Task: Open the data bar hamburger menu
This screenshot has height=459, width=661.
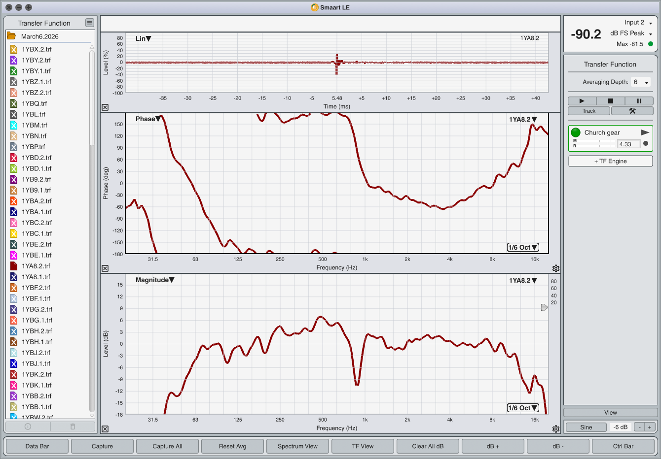Action: coord(89,23)
